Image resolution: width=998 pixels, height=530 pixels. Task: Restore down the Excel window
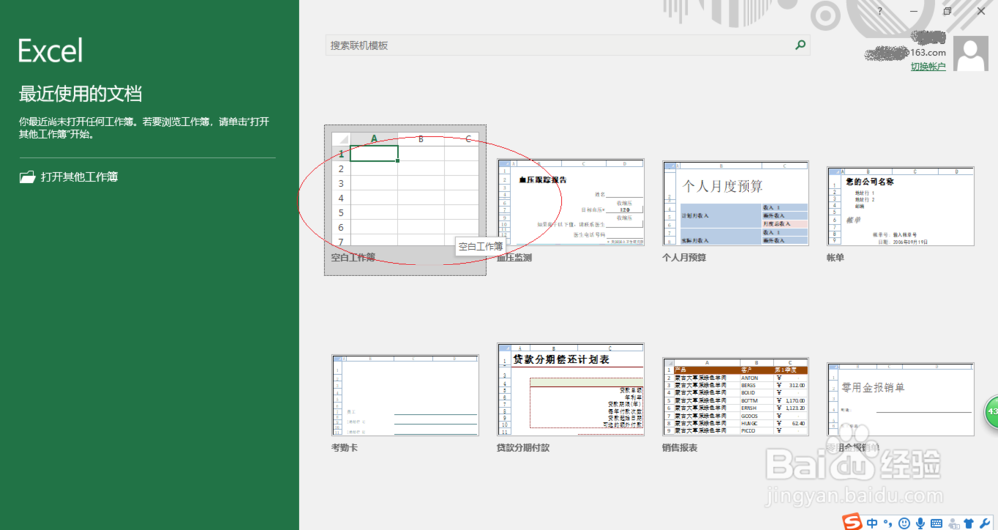click(x=948, y=11)
